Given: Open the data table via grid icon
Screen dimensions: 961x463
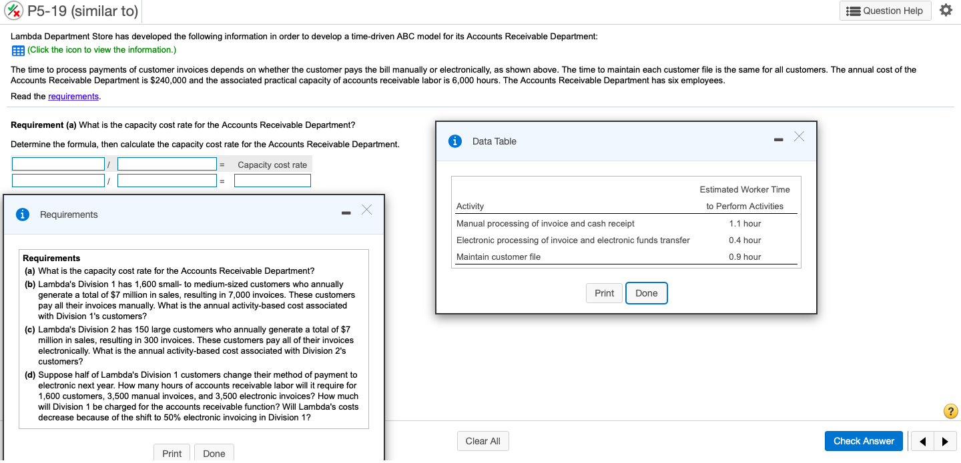Looking at the screenshot, I should (x=17, y=50).
